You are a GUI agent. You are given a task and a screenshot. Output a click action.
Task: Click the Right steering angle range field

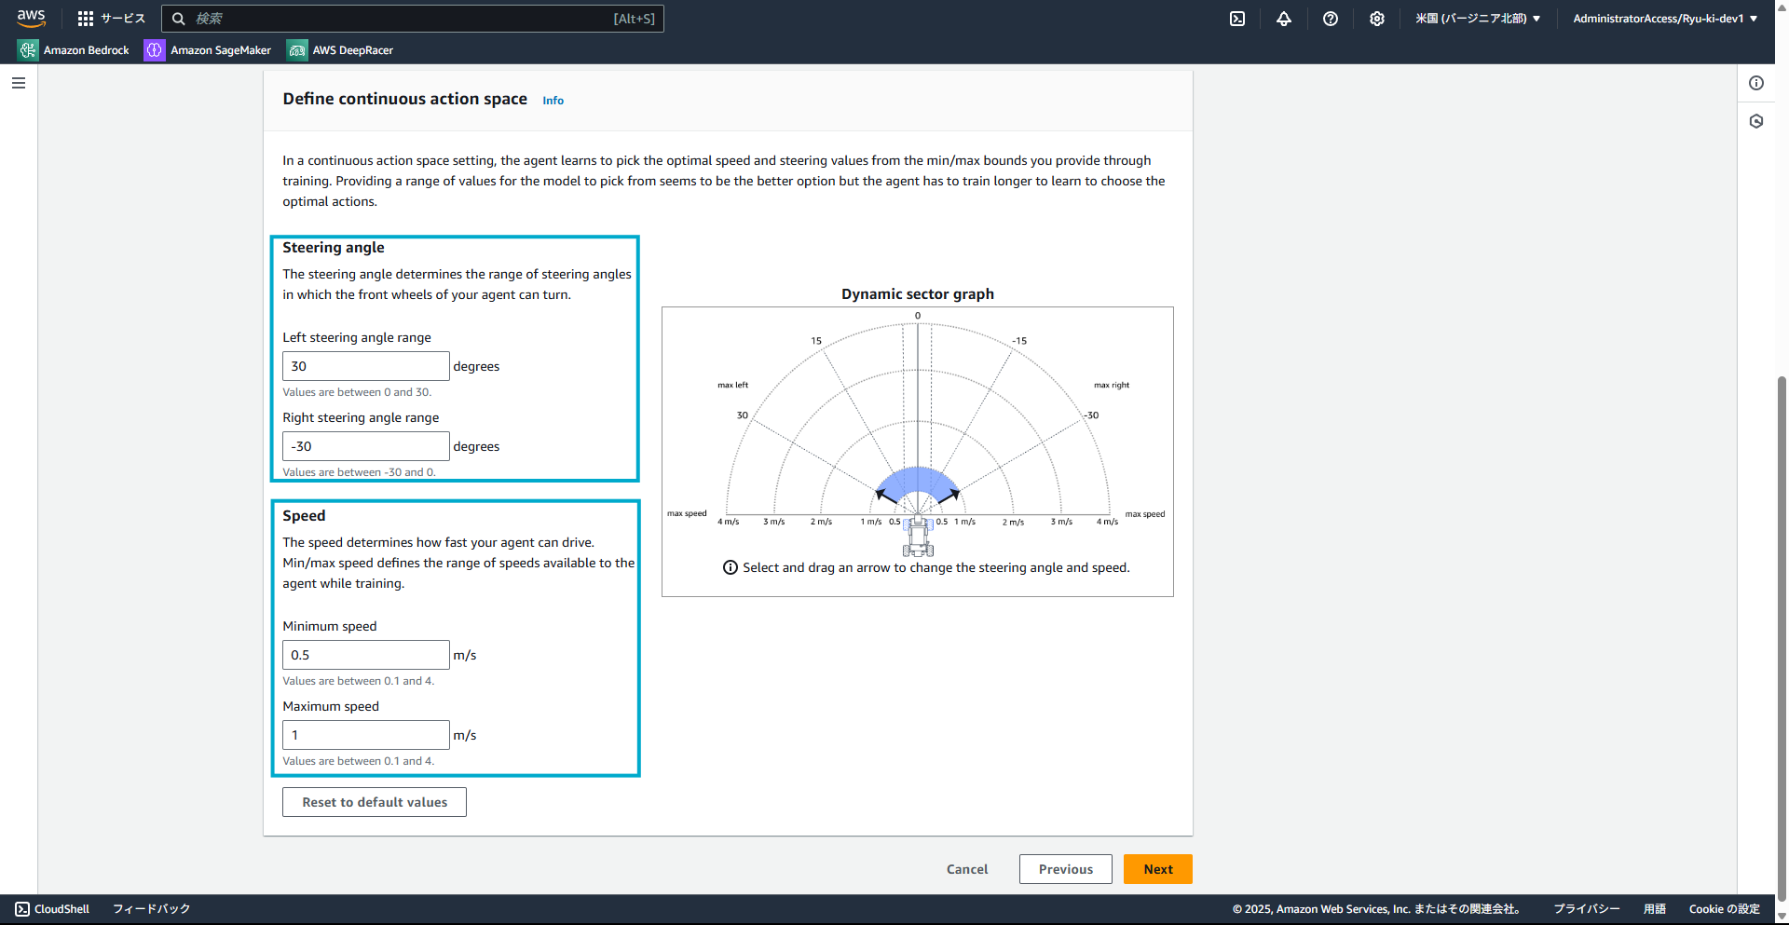pos(366,446)
